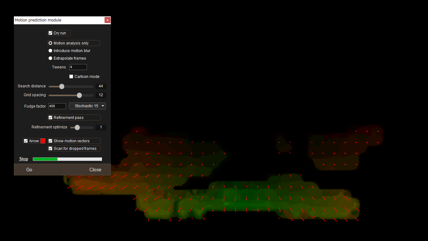Enable Cartoon mode checkbox
The height and width of the screenshot is (241, 428).
pyautogui.click(x=71, y=77)
